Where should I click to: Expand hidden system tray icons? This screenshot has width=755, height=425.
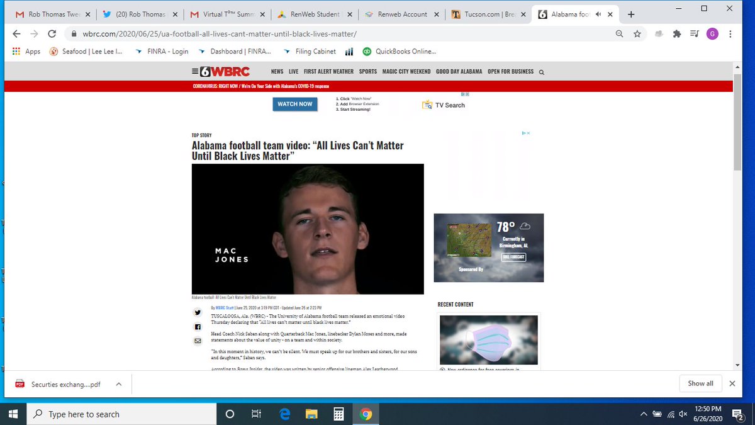(x=644, y=414)
